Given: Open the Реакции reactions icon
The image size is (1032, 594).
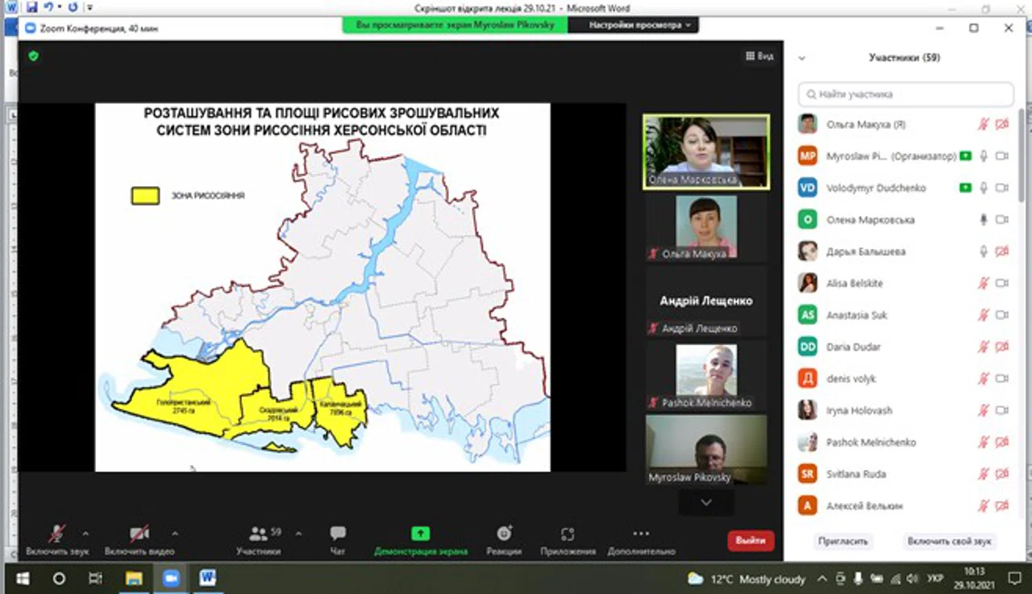Looking at the screenshot, I should tap(504, 540).
